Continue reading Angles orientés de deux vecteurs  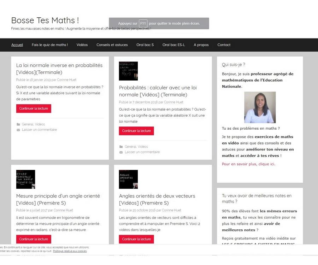pos(136,239)
